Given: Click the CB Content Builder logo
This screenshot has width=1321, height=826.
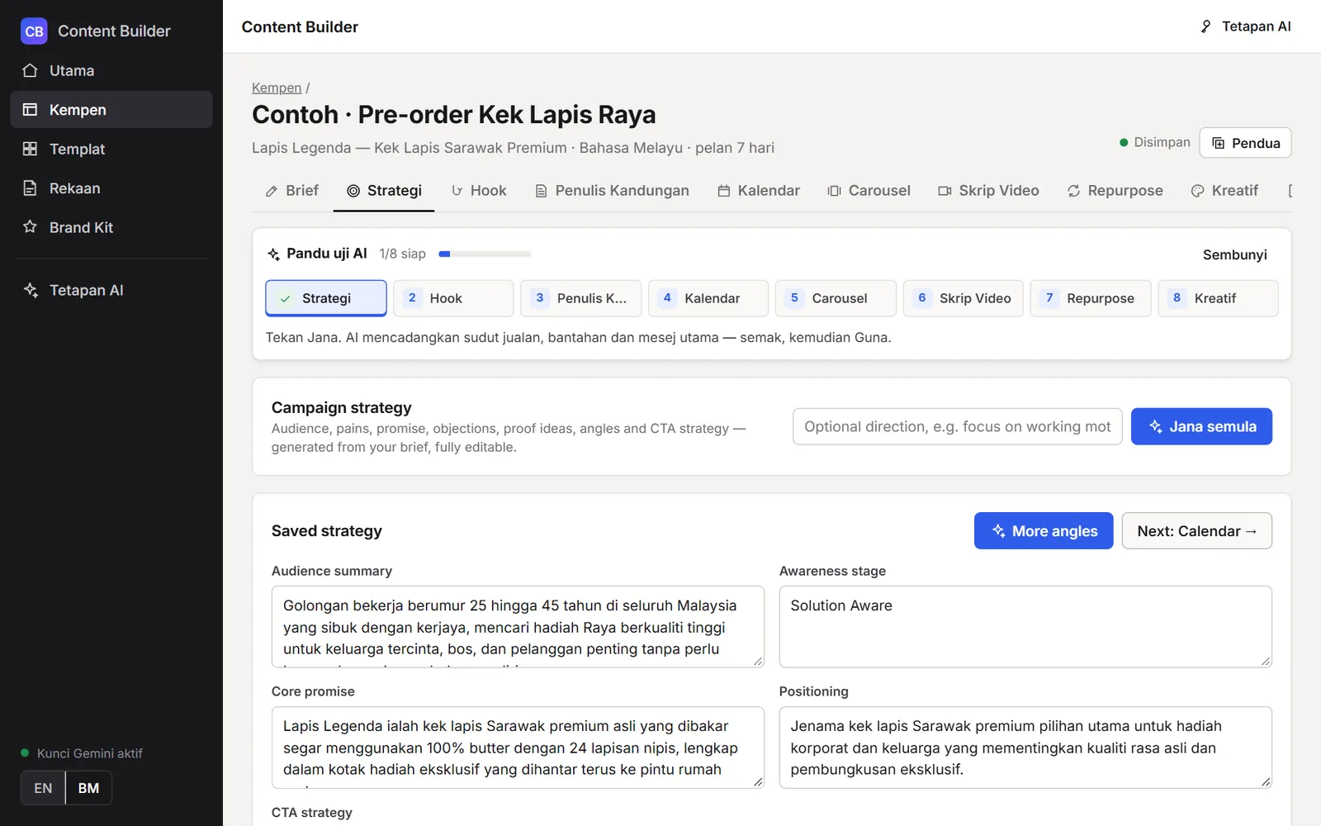Looking at the screenshot, I should click(x=96, y=31).
